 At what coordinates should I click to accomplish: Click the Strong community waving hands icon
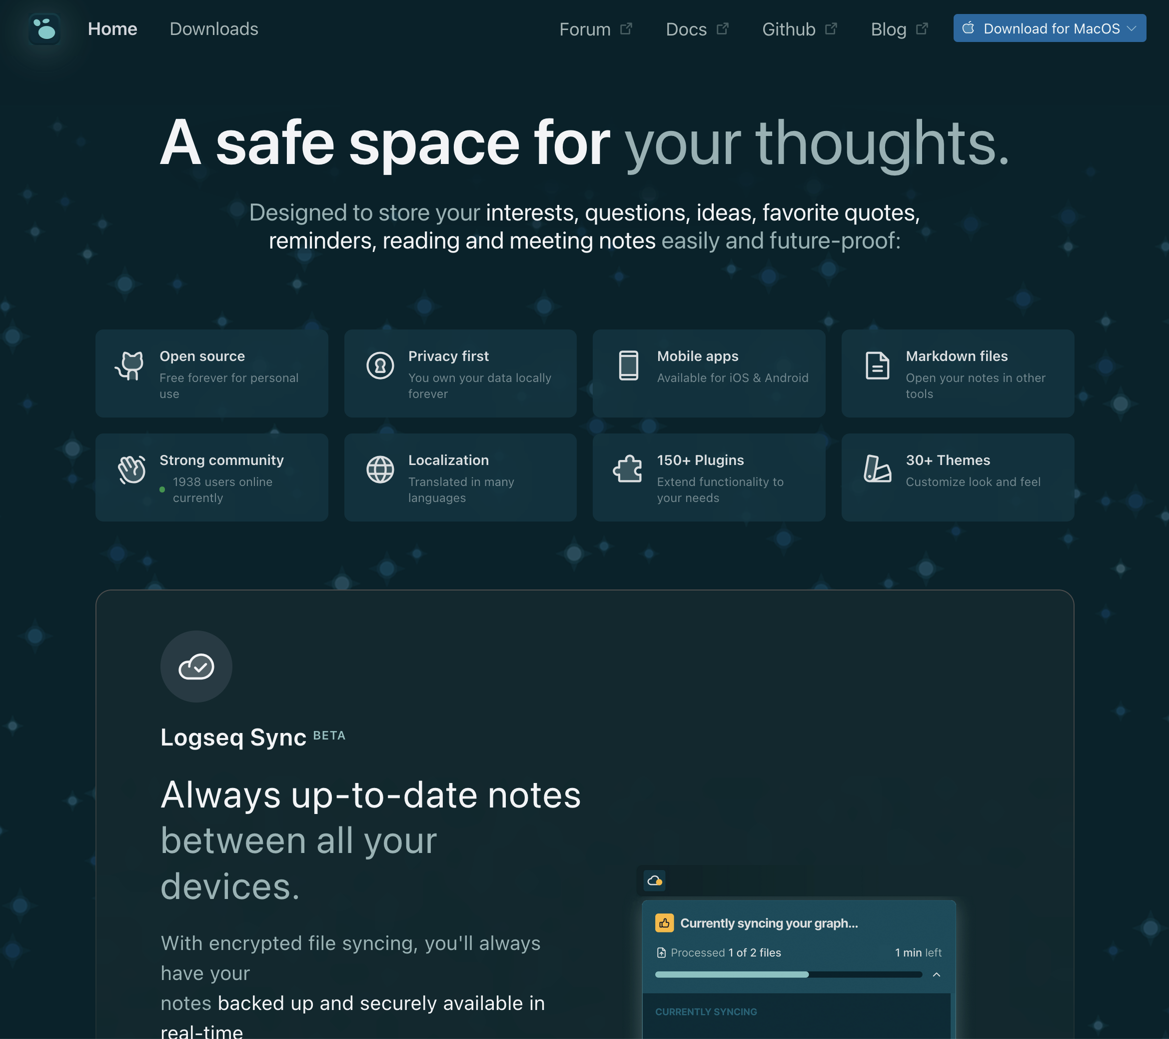pos(131,469)
